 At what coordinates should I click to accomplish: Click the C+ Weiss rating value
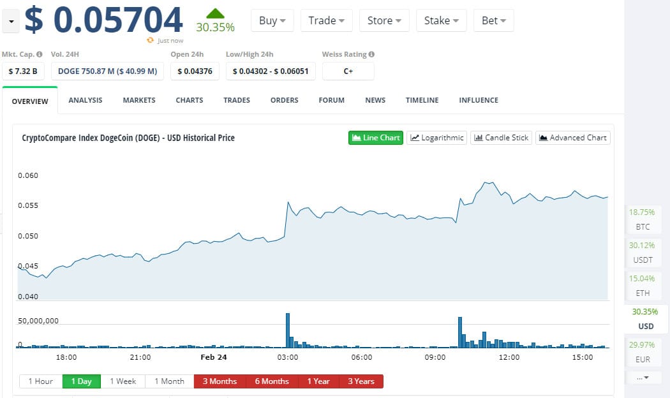(x=348, y=71)
